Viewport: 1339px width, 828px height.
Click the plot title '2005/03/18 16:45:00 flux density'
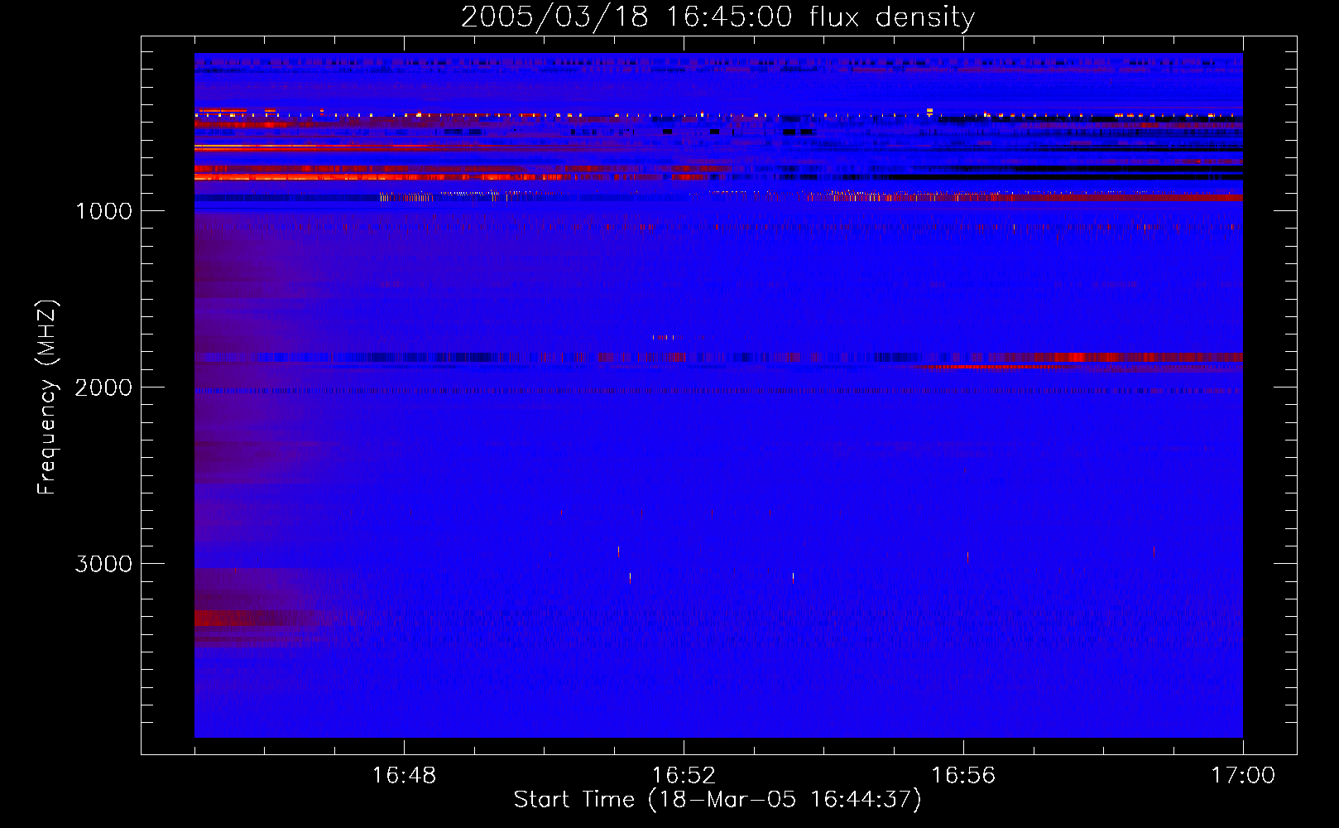[x=717, y=17]
